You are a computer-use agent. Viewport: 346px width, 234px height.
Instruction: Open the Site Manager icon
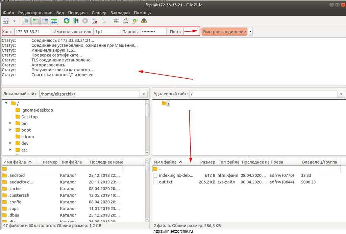[x=6, y=21]
